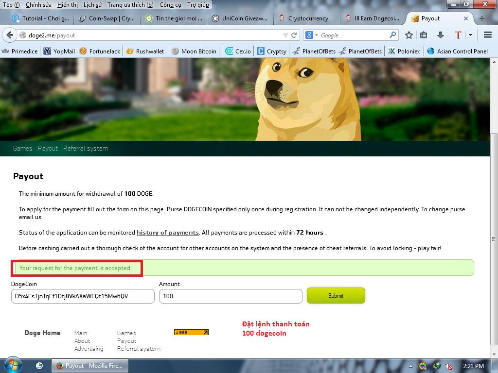Screen dimensions: 498x373
Task: Click inside the Amount input field
Action: [x=231, y=296]
